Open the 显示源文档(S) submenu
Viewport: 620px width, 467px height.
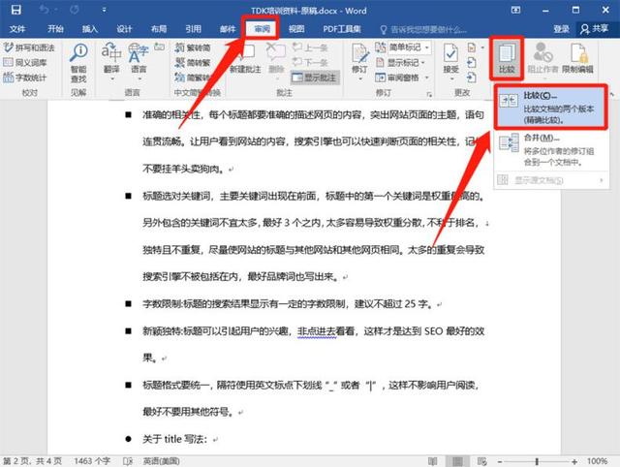551,180
